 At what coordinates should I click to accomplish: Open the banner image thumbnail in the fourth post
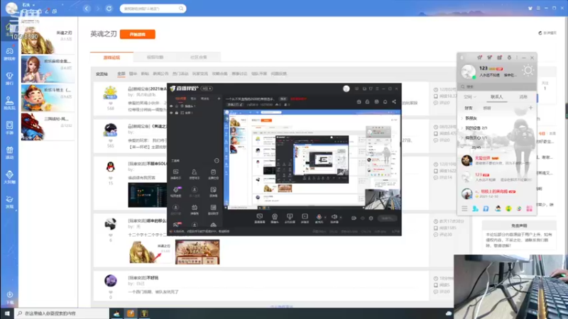(x=197, y=252)
